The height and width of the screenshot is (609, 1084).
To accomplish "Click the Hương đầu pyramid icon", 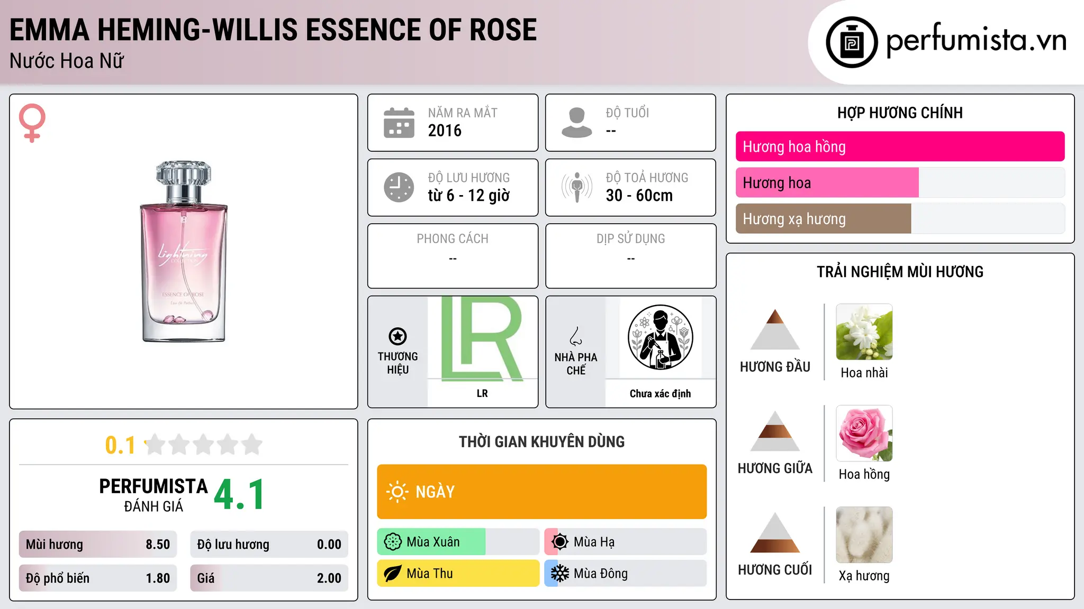I will (775, 329).
